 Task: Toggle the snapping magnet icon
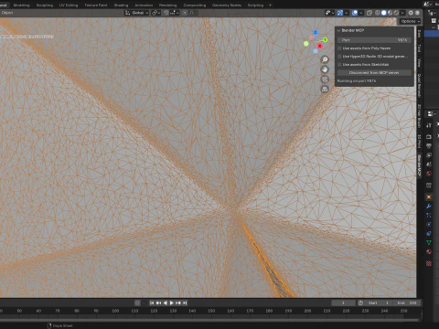click(x=166, y=13)
